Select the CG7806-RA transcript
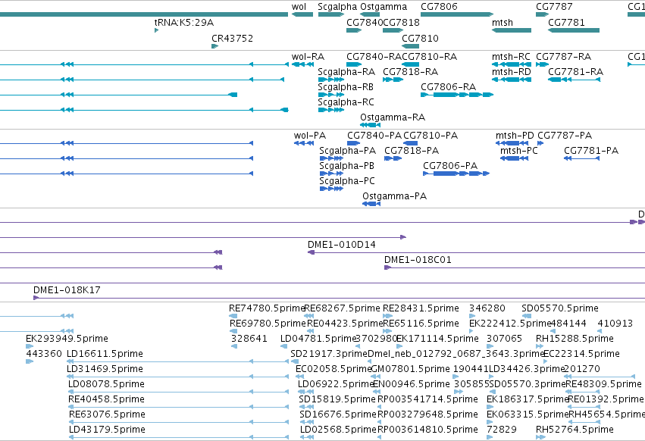 tap(457, 95)
